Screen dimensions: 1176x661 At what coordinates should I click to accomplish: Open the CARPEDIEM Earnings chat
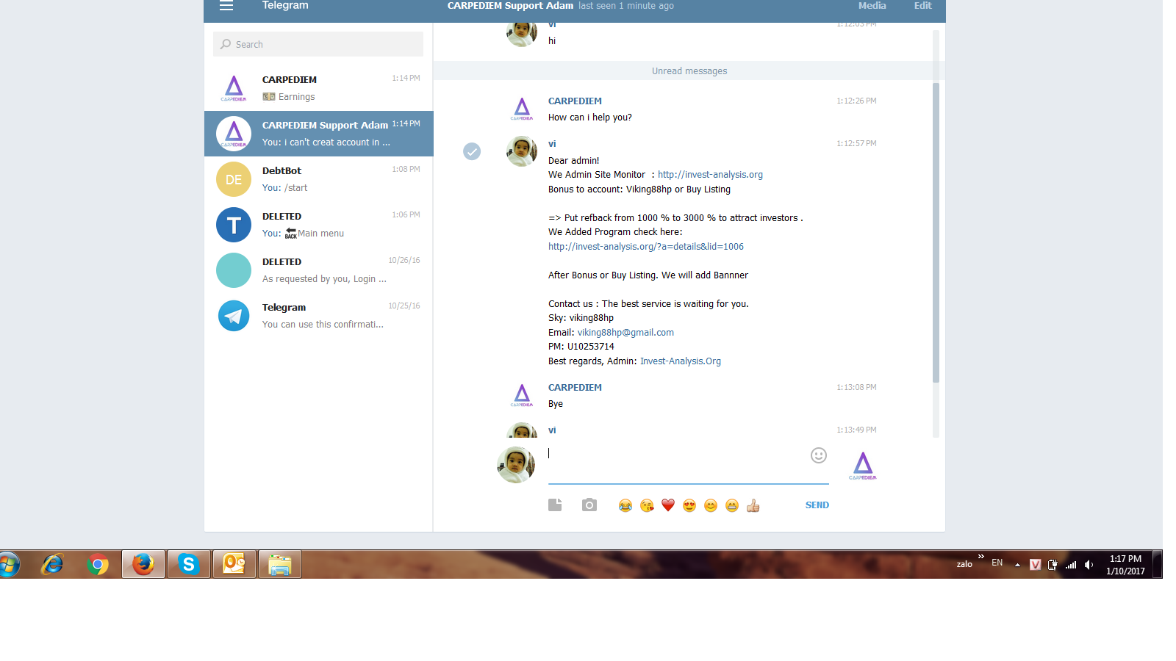pyautogui.click(x=319, y=88)
